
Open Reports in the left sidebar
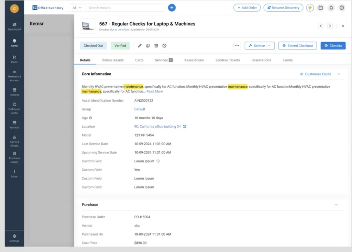pyautogui.click(x=14, y=92)
